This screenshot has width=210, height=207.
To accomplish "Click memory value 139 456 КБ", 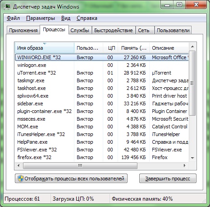I will (133, 157).
